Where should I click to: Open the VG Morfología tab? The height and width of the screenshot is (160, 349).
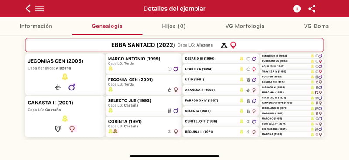click(245, 26)
